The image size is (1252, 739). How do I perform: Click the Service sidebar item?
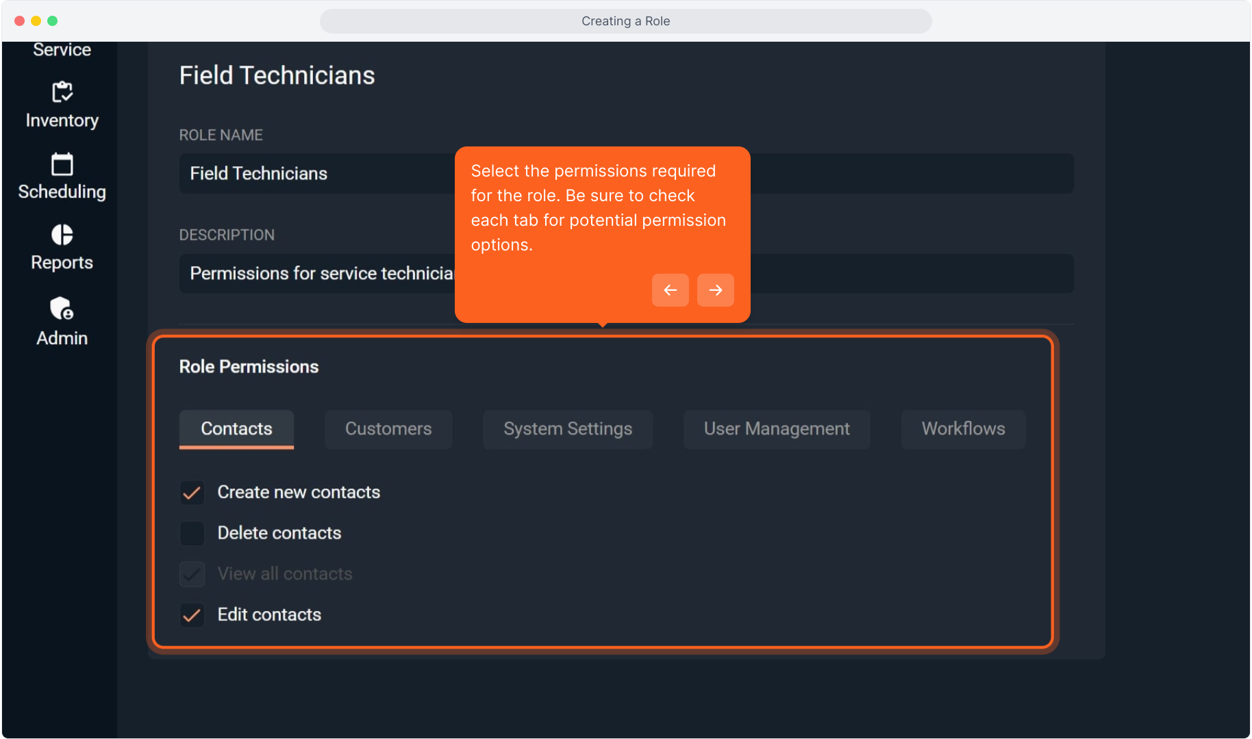pyautogui.click(x=62, y=50)
